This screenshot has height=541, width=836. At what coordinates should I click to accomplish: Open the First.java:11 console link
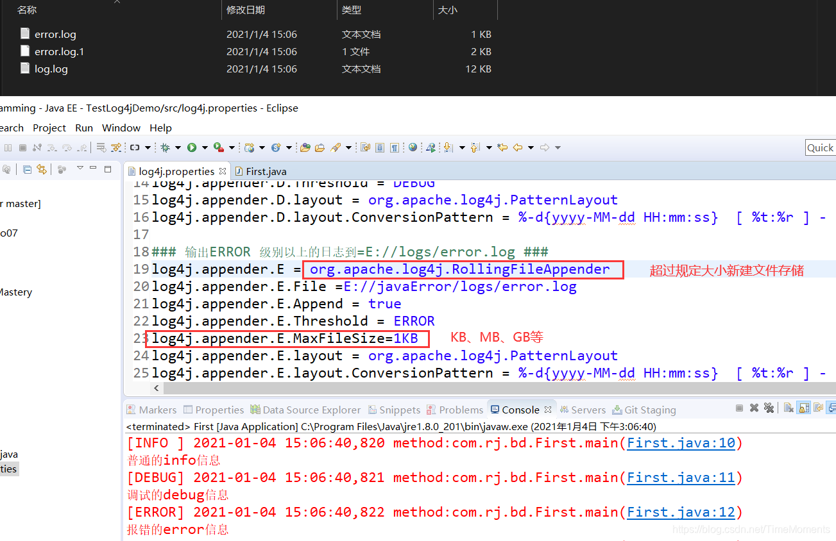coord(681,477)
